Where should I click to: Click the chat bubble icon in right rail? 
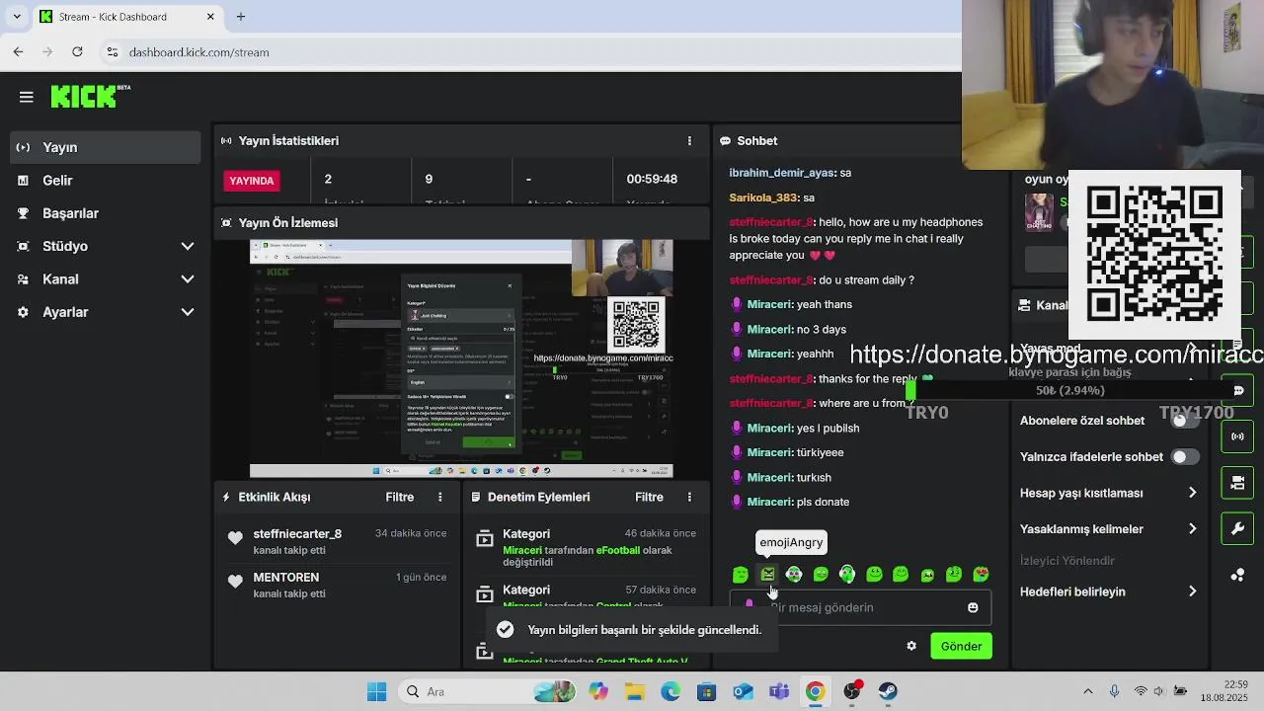[x=1237, y=390]
